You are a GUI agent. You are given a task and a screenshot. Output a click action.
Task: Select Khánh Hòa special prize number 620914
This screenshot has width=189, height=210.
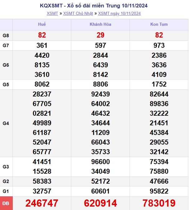(x=100, y=203)
